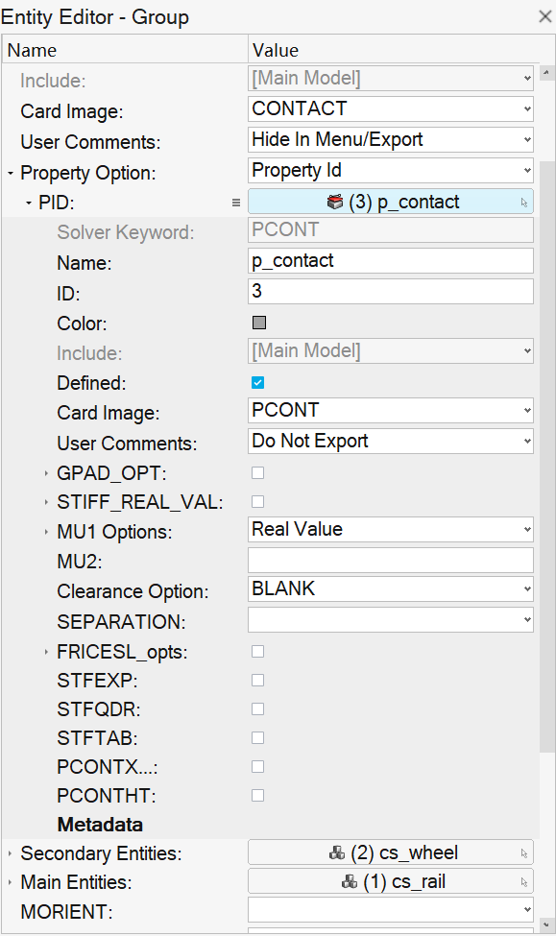
Task: Expand the Secondary Entities row
Action: [11, 853]
